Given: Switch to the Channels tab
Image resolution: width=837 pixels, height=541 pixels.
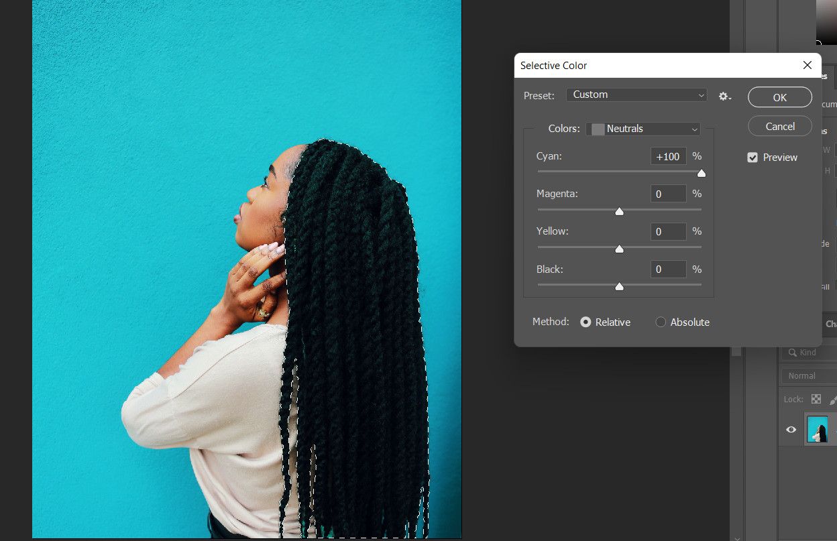Looking at the screenshot, I should (x=830, y=324).
